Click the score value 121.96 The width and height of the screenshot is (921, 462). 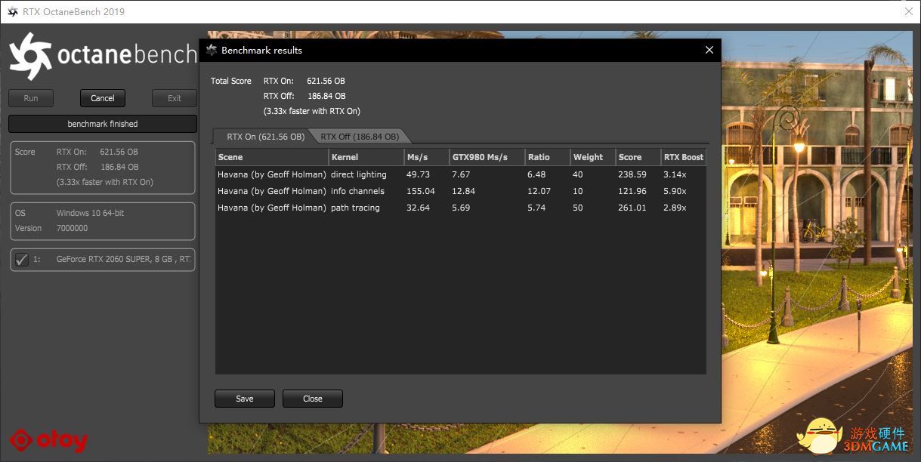[632, 191]
